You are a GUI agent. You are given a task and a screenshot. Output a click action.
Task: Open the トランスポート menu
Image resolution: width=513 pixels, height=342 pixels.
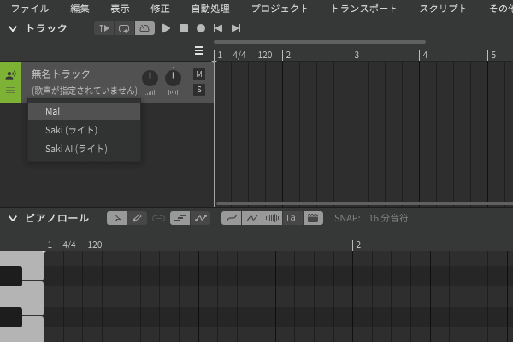(364, 9)
